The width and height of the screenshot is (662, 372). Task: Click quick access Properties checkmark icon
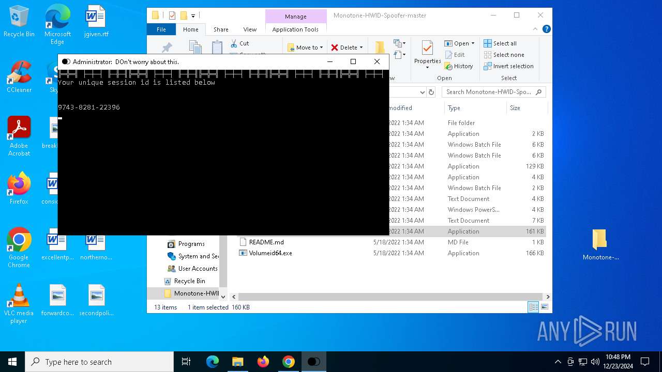coord(172,16)
